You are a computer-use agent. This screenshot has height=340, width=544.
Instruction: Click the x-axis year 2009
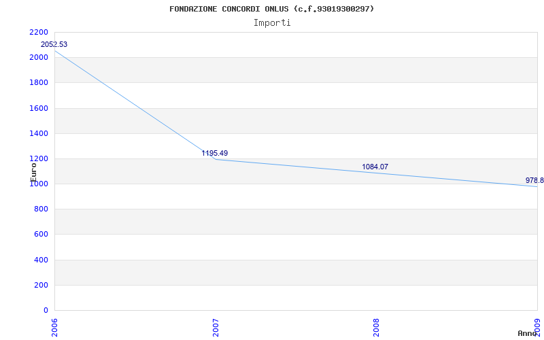point(537,328)
